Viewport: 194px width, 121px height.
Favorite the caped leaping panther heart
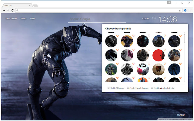point(118,50)
